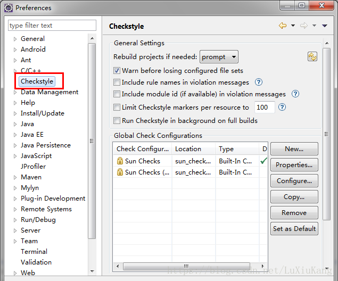The image size is (338, 281).
Task: Expand the Android tree node
Action: click(x=15, y=49)
